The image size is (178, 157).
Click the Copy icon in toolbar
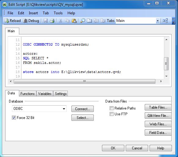point(67,21)
